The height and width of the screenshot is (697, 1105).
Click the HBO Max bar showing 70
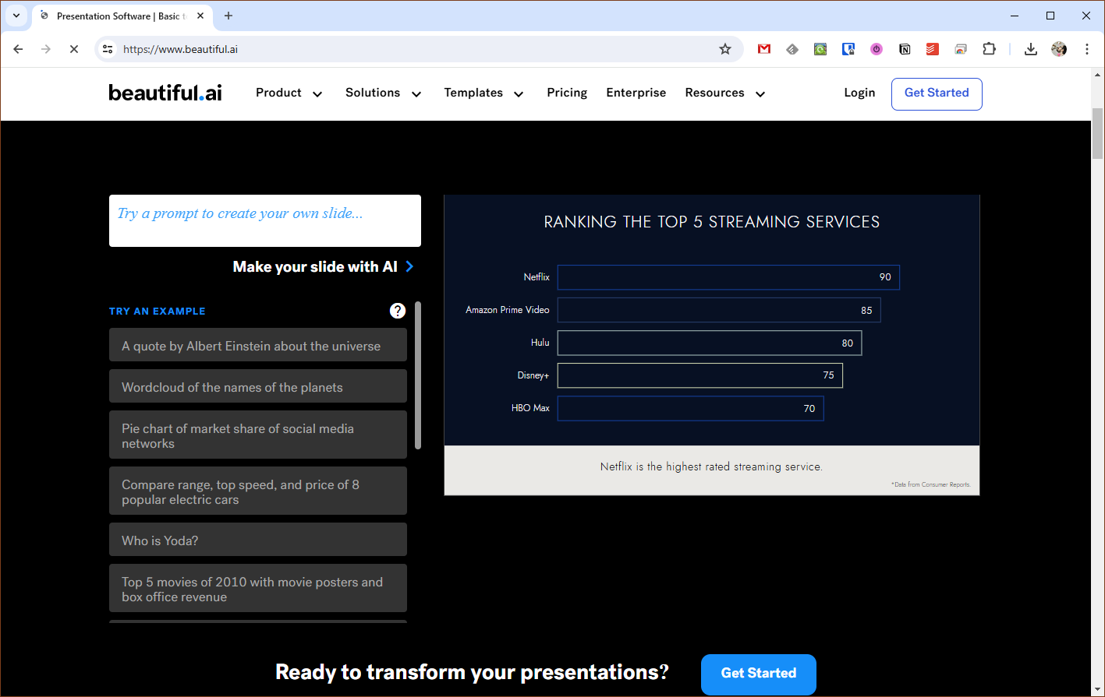pos(691,408)
